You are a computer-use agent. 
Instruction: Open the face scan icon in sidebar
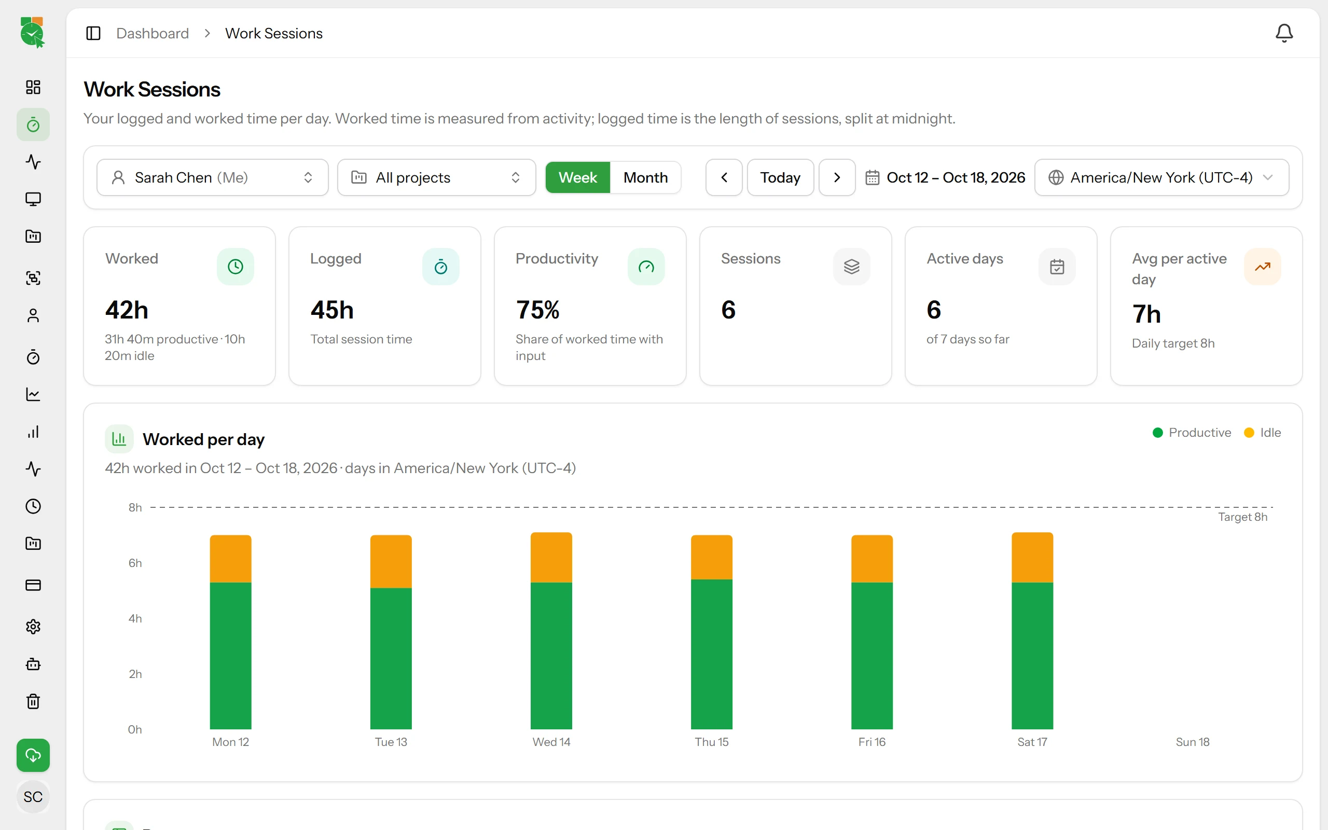[33, 278]
